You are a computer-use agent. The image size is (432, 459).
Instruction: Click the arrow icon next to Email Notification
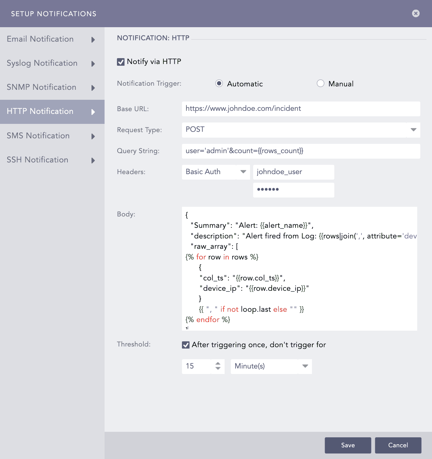click(93, 40)
